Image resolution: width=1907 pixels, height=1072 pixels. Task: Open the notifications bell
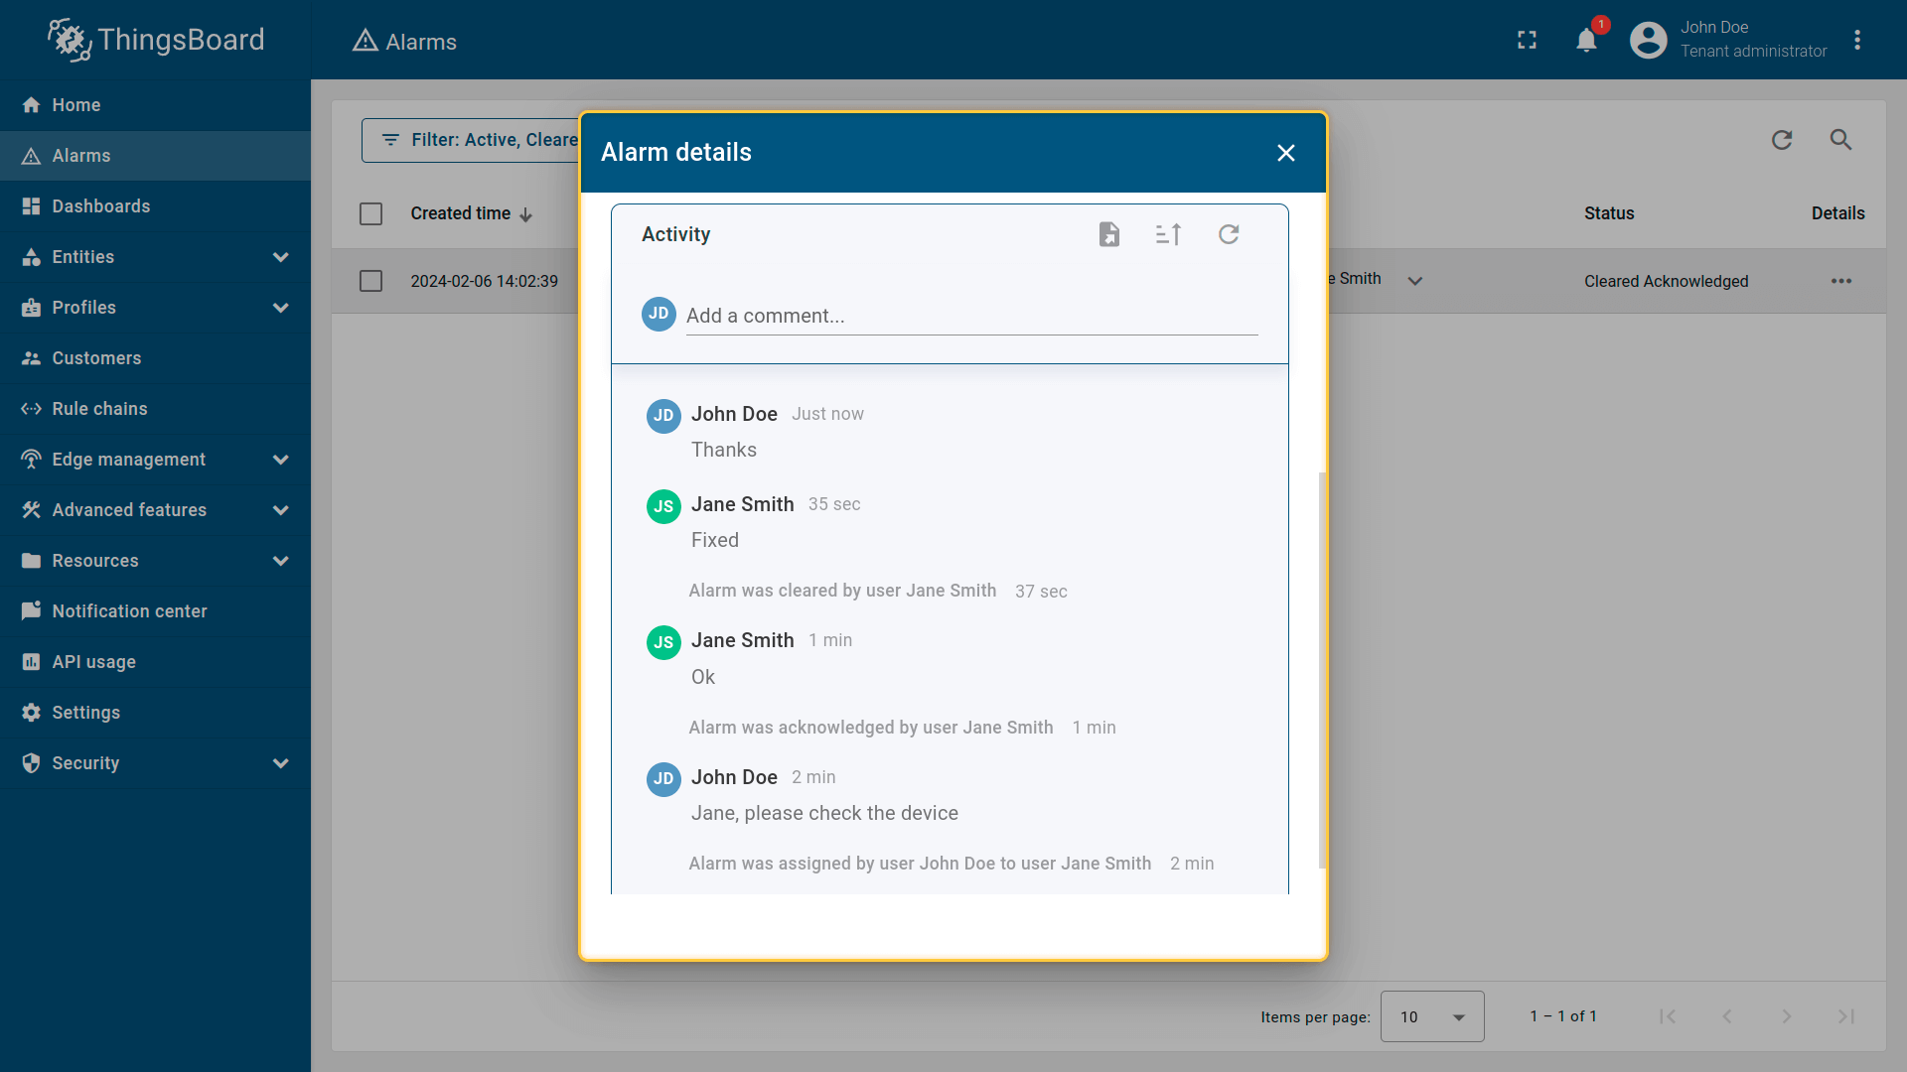(1586, 41)
